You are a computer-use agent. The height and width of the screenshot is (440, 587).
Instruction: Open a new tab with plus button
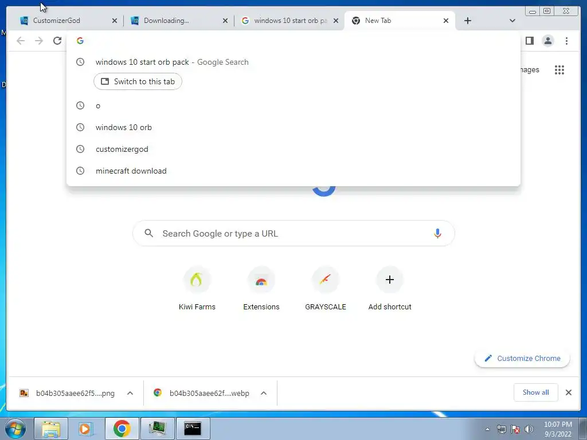(468, 21)
